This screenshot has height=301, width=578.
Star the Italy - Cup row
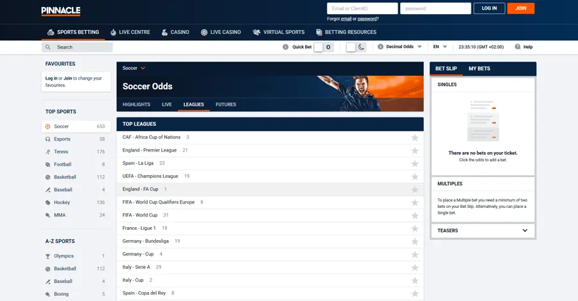(x=415, y=280)
